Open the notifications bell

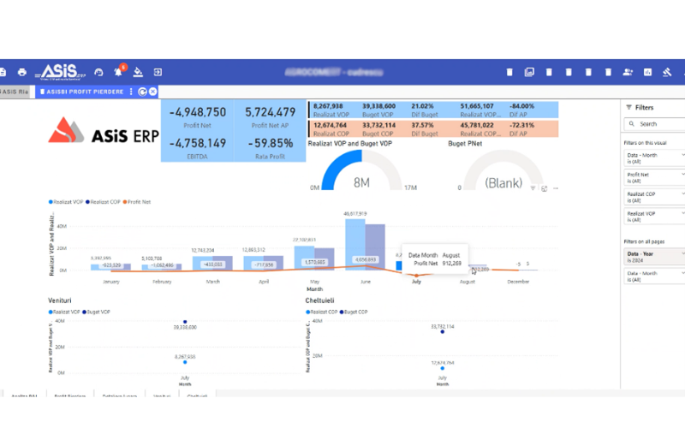point(118,72)
